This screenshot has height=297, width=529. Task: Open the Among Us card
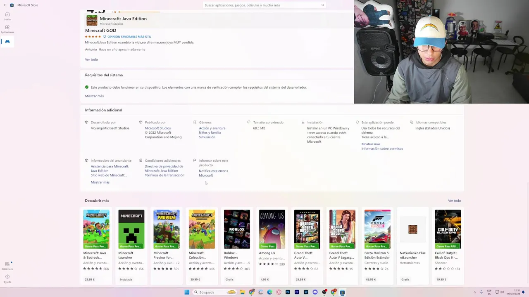point(272,246)
